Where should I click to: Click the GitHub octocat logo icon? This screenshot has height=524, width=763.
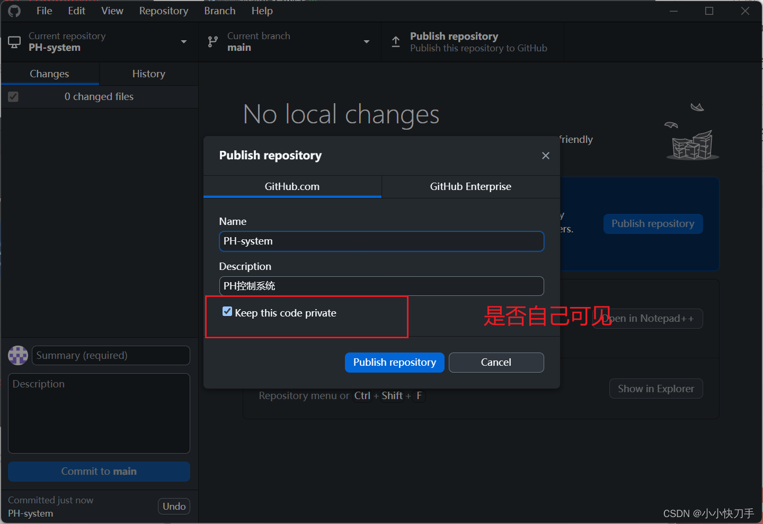click(14, 11)
